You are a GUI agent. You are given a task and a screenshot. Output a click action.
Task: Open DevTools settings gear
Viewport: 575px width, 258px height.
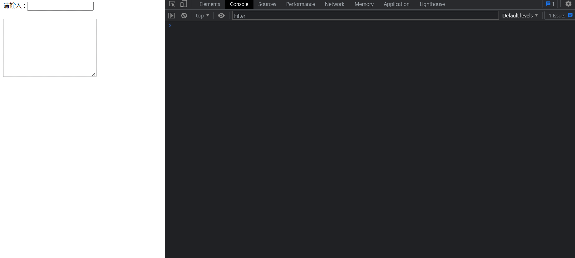coord(568,4)
